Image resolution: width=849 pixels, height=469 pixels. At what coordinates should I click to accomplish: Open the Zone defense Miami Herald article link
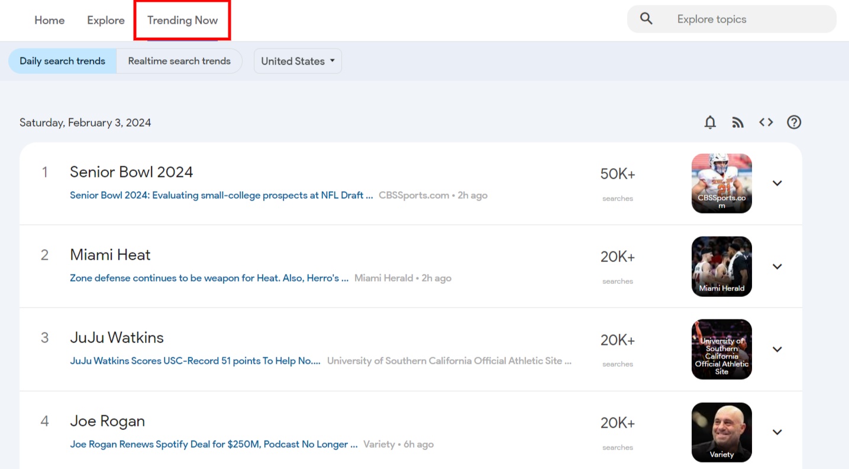(209, 278)
